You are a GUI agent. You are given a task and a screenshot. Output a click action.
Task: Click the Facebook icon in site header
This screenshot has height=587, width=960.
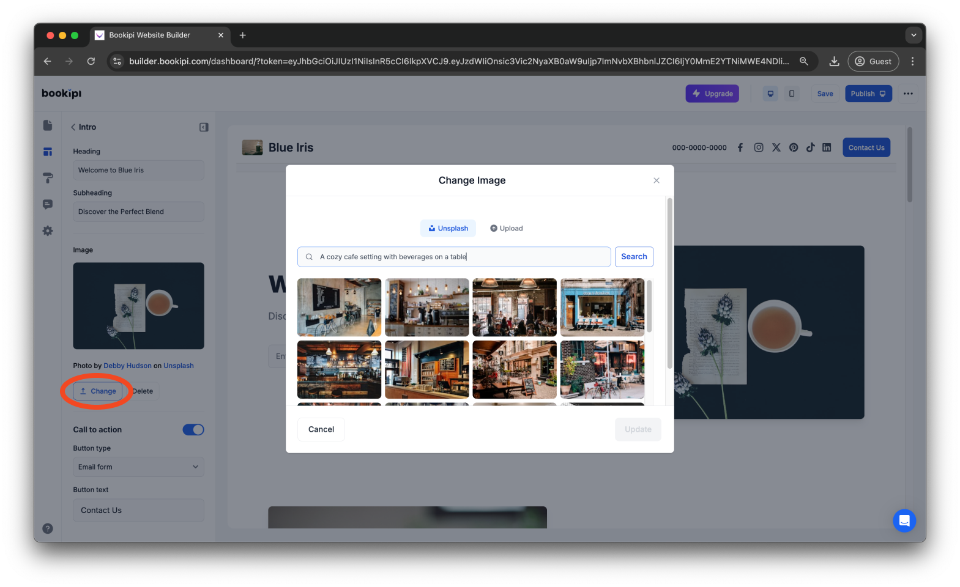tap(740, 147)
